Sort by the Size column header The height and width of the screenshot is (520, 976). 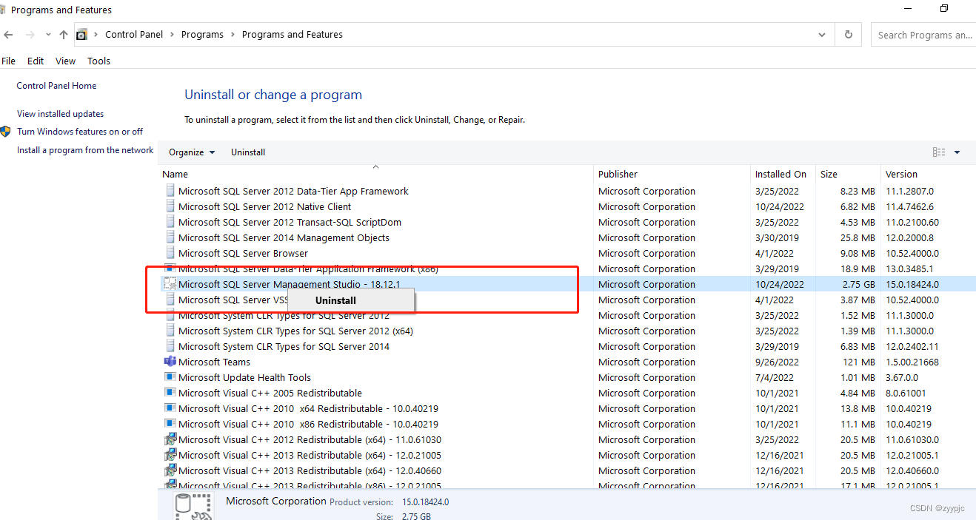849,175
